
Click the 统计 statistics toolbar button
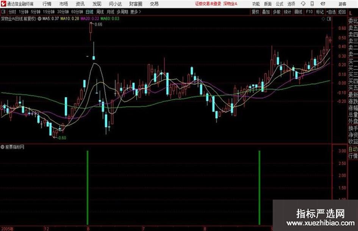click(287, 12)
